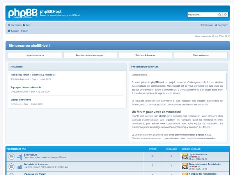Click the Tutoriels & Astuces forum image icon

click(20, 167)
